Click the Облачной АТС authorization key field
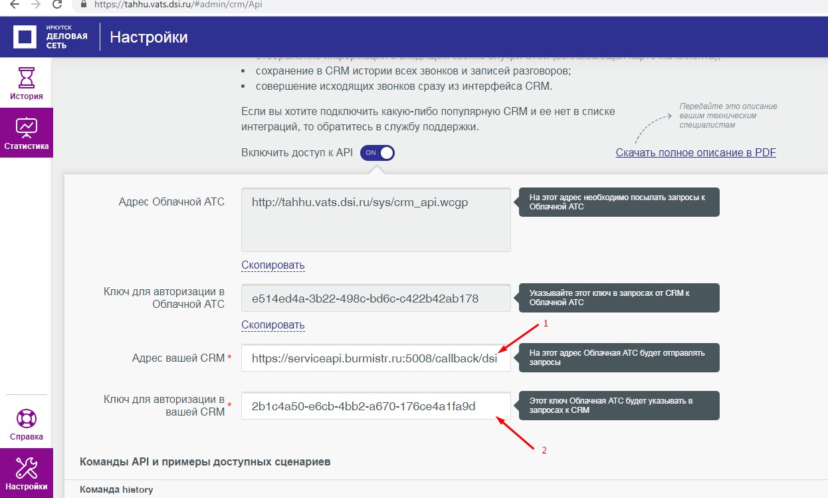The image size is (828, 498). (376, 299)
